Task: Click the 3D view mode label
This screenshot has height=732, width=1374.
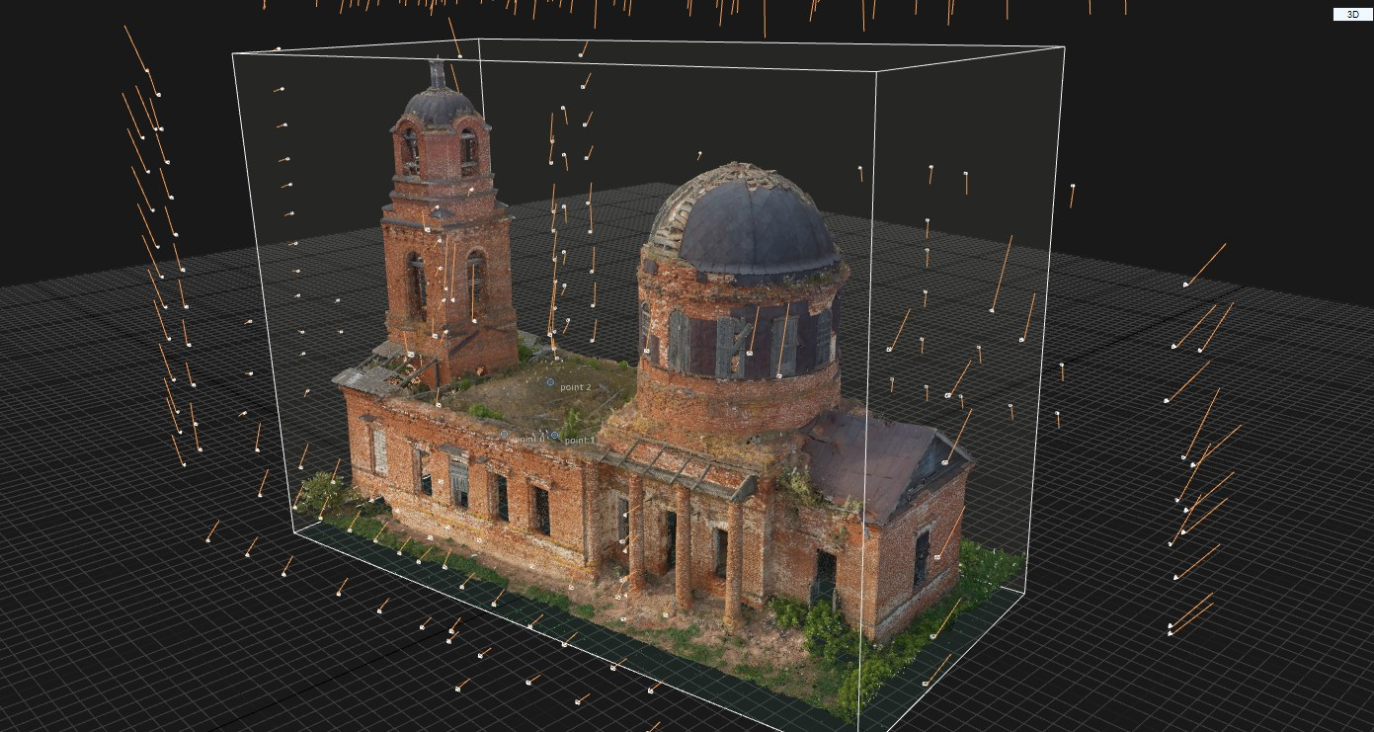Action: [1352, 15]
